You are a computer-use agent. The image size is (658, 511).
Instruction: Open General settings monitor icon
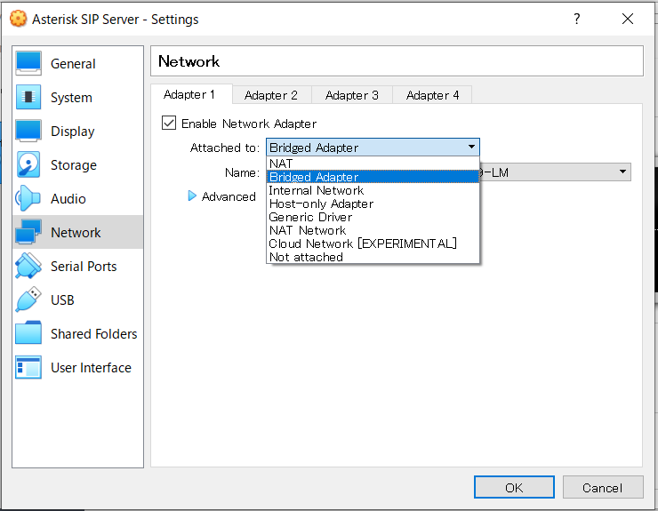click(x=28, y=63)
